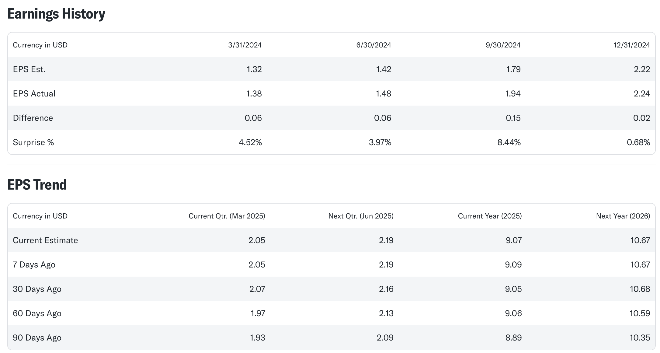Click the Difference row label

33,118
